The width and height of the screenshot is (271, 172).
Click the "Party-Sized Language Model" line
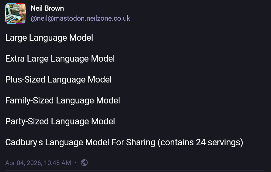pyautogui.click(x=60, y=121)
